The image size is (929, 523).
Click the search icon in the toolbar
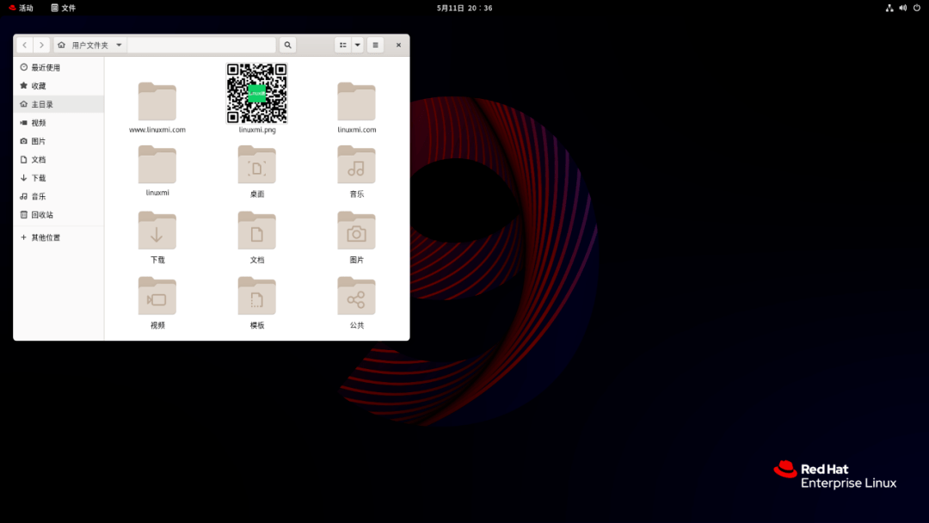(287, 44)
